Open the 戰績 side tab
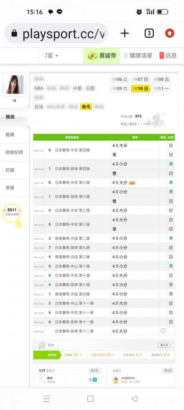Screen dimensions: 184x410 [x=15, y=135]
